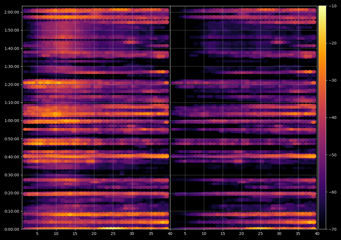Select x-axis tick 30 of right heatmap
The image size is (341, 240).
[x=279, y=234]
